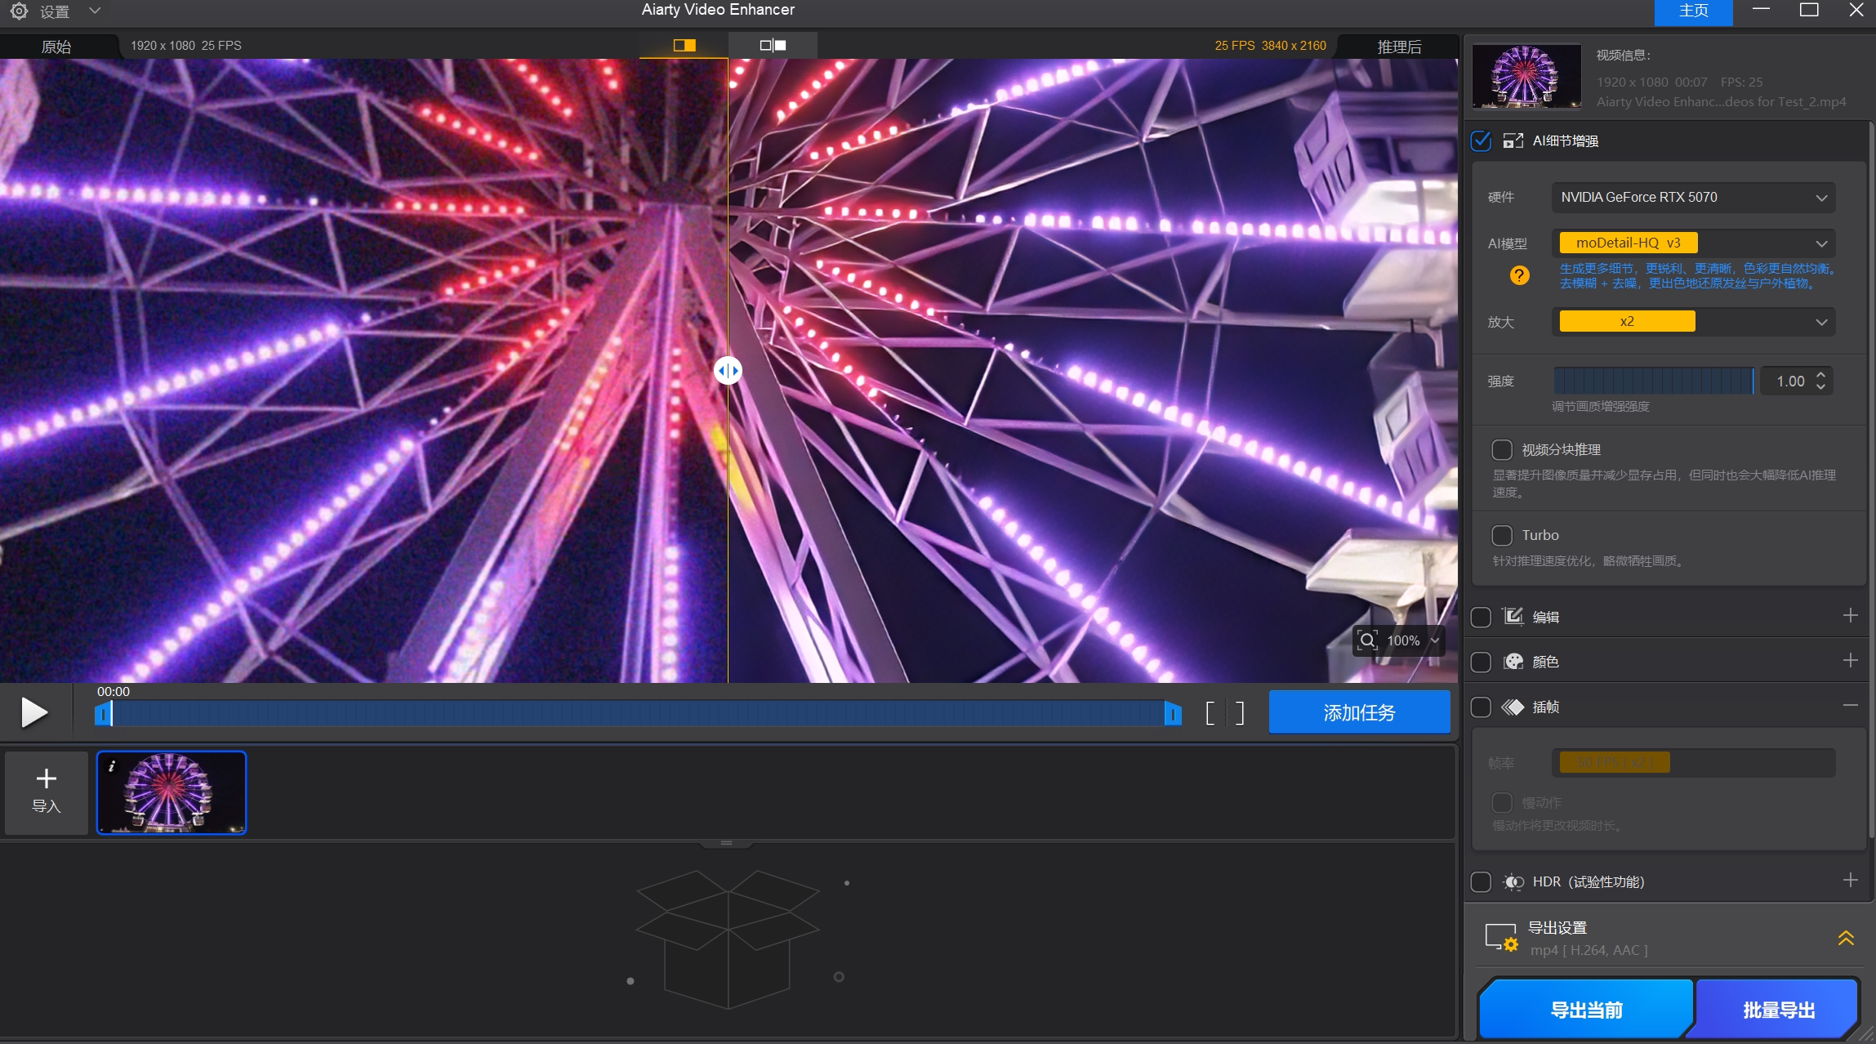
Task: Enable the 视频分块推理 checkbox
Action: click(x=1500, y=449)
